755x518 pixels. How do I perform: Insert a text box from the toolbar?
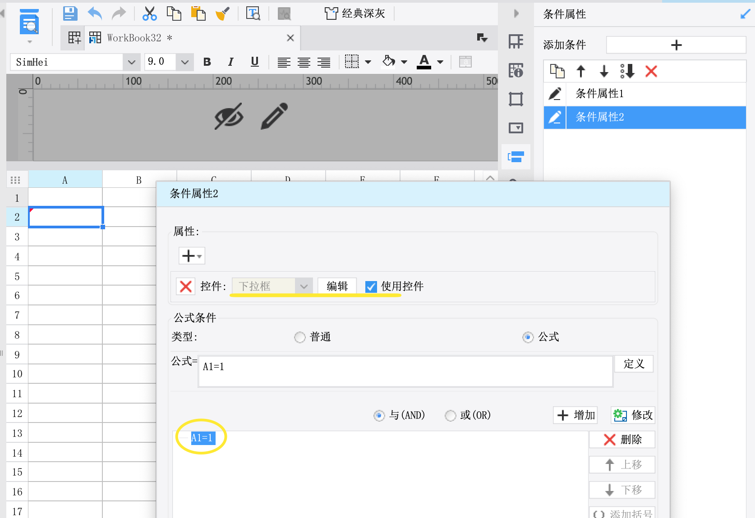click(253, 14)
